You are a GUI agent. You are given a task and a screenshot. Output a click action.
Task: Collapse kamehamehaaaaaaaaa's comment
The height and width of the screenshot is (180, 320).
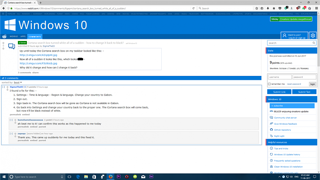[11, 120]
